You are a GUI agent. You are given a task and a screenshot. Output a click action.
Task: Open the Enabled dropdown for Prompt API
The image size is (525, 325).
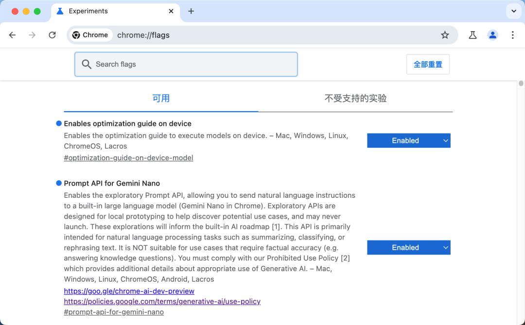408,247
